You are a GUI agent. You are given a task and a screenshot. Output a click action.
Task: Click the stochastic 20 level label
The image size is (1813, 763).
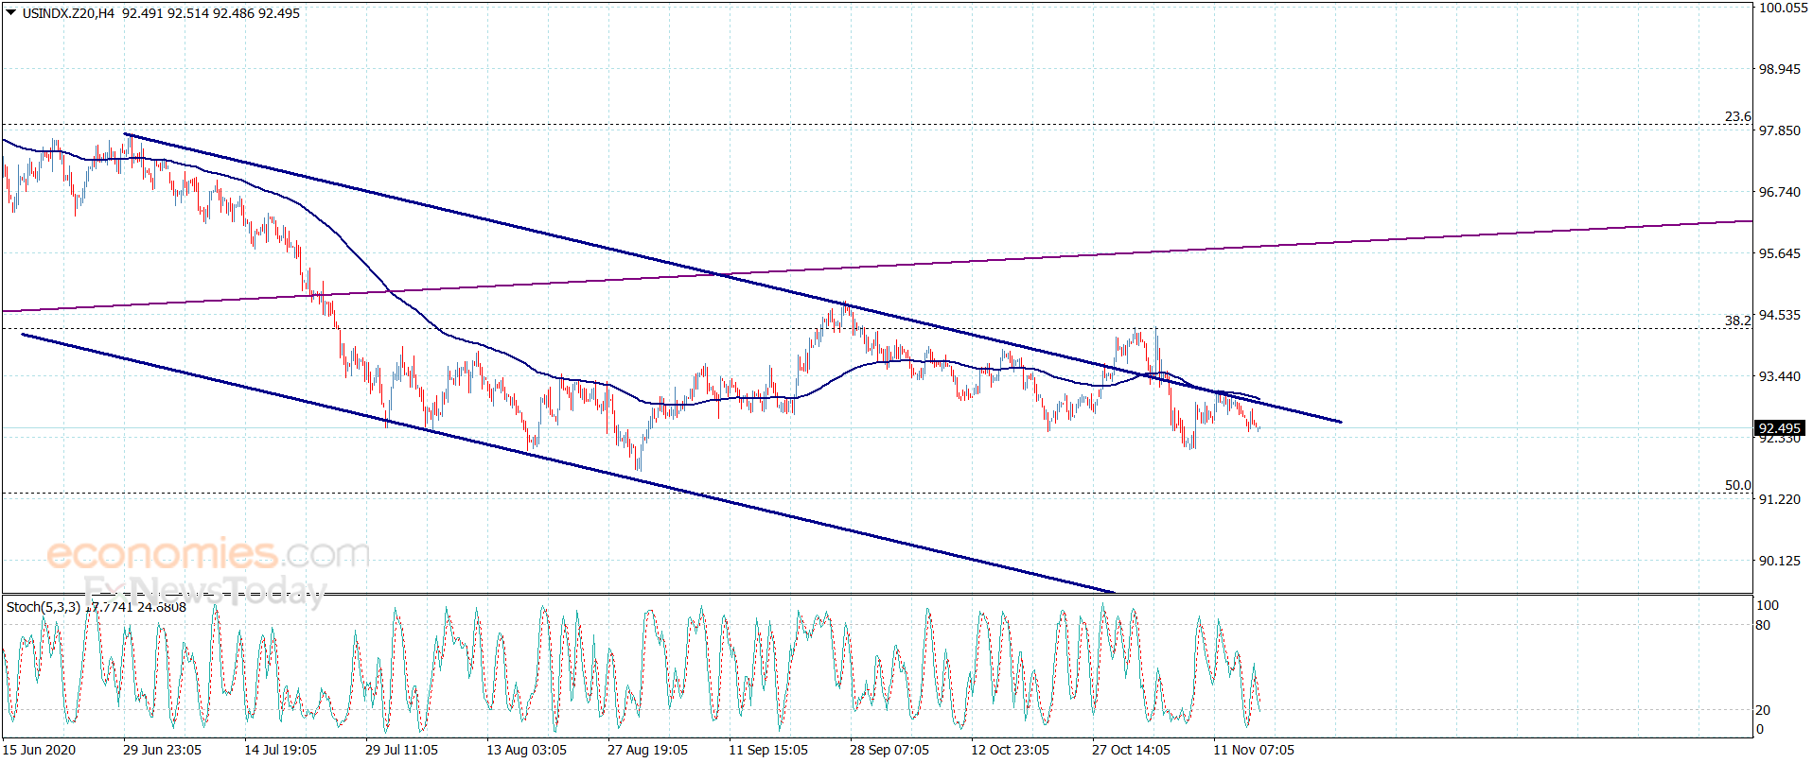(1763, 710)
